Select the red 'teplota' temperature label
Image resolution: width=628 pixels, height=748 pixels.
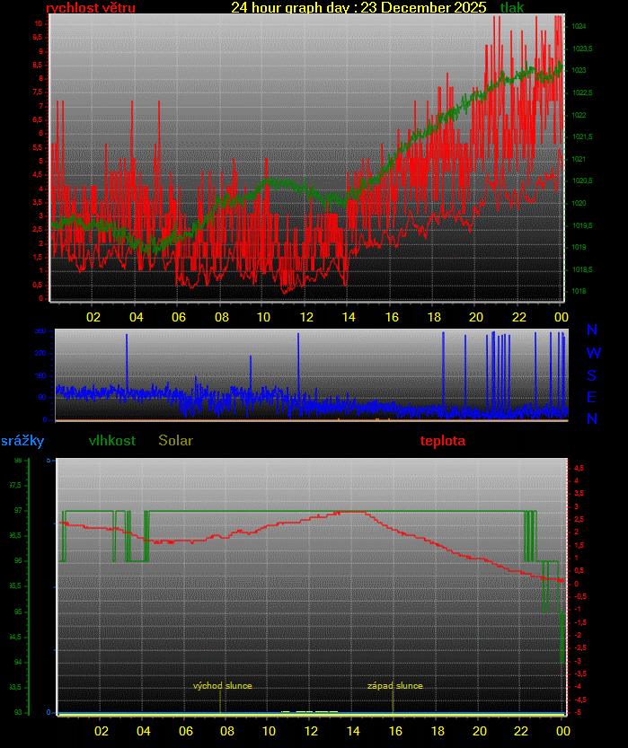(443, 441)
